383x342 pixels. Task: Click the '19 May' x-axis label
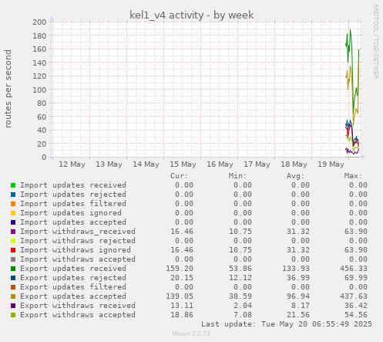tap(331, 164)
